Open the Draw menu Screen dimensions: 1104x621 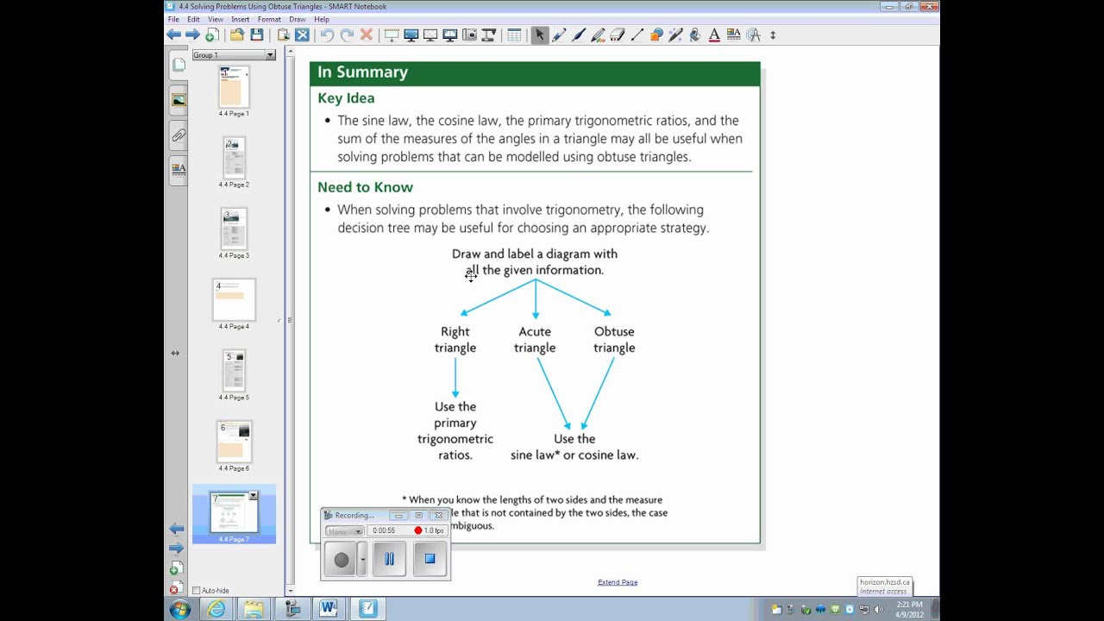pos(298,19)
